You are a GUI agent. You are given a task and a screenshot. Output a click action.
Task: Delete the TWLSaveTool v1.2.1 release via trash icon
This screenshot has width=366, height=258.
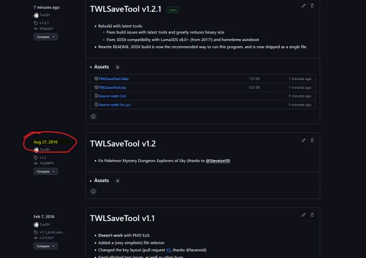312,6
